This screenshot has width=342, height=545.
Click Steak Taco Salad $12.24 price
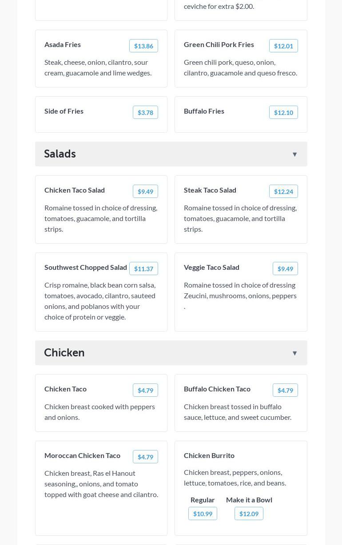click(283, 191)
